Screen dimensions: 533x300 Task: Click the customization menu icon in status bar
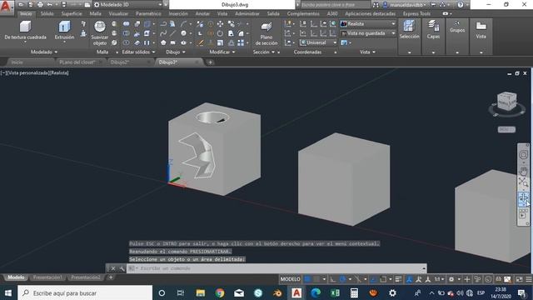click(x=529, y=279)
